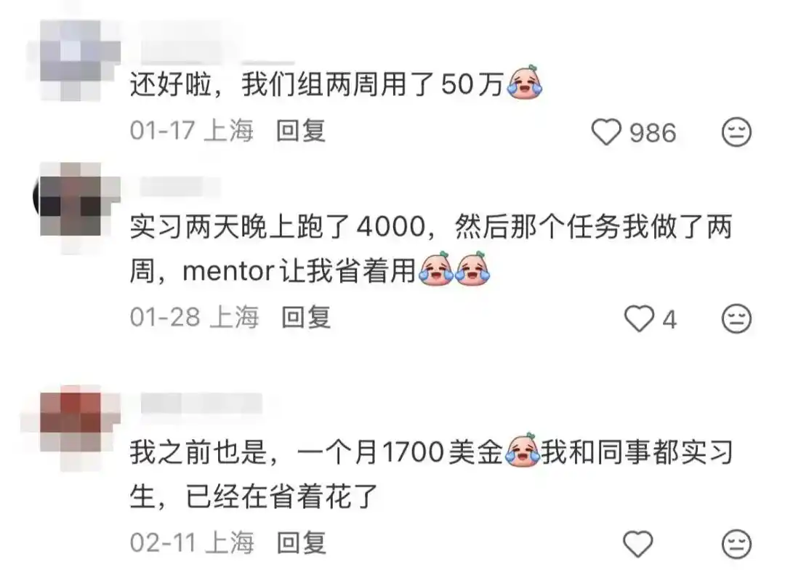Select the comment about 实习两天晚上跑了4000
This screenshot has width=785, height=570.
coord(431,249)
